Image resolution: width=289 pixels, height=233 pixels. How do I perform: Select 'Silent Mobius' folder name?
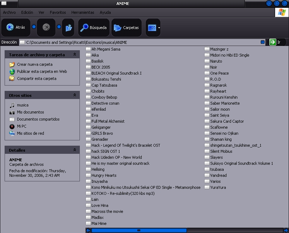tap(221, 151)
